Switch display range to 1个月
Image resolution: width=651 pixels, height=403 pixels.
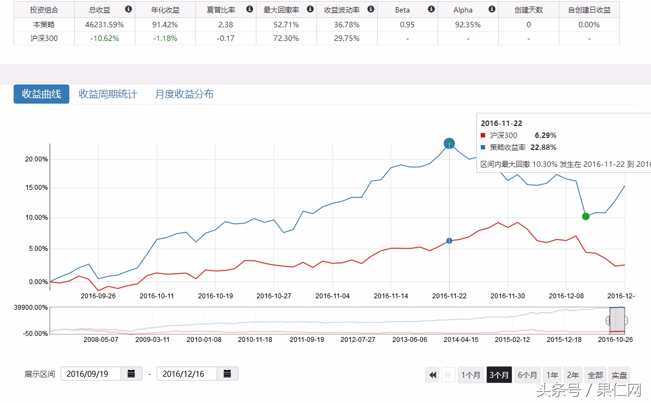(471, 375)
